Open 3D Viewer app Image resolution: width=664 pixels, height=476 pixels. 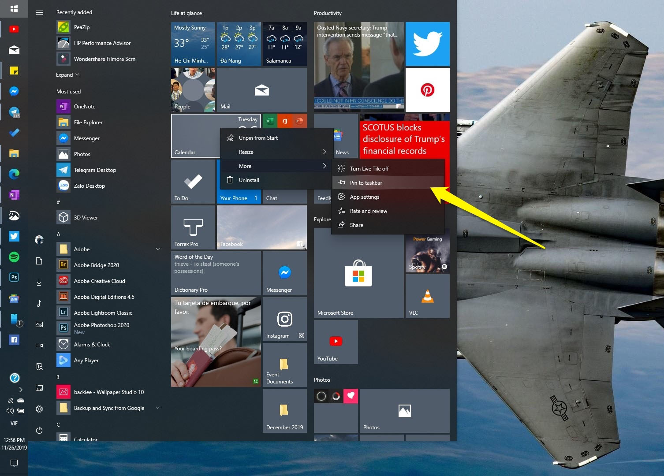(x=108, y=218)
